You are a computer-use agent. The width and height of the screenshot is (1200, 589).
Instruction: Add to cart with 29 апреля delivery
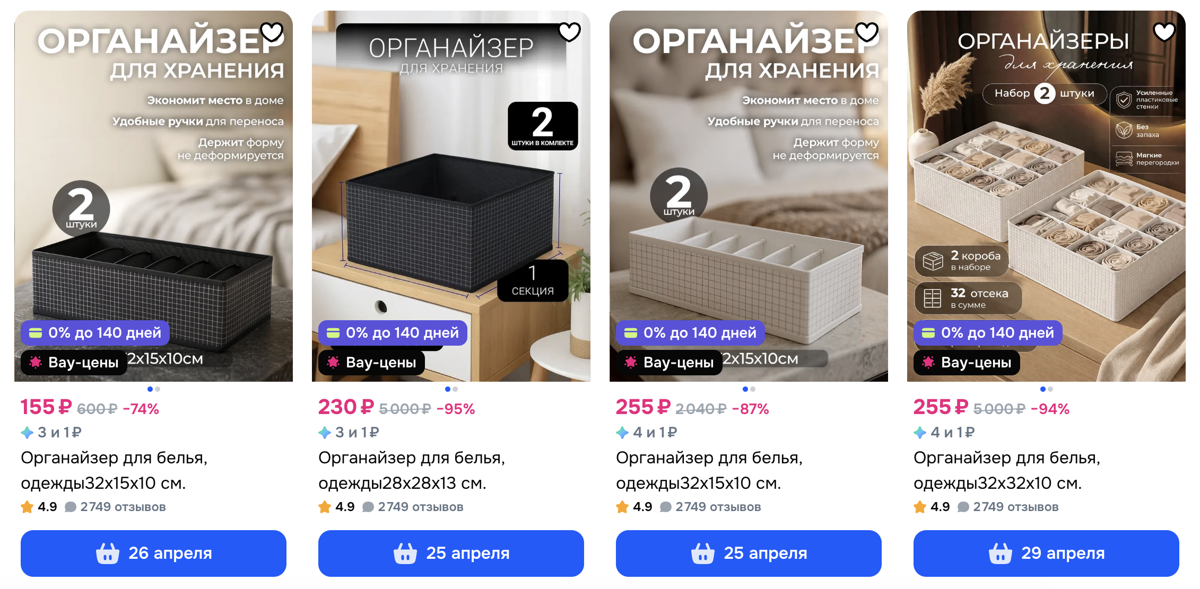tap(1046, 553)
